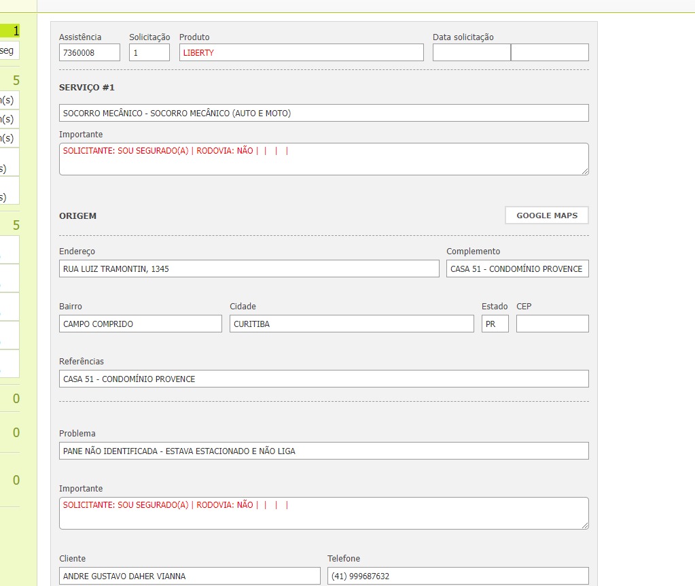
Task: Focus the second Data solicitação box
Action: (x=550, y=52)
